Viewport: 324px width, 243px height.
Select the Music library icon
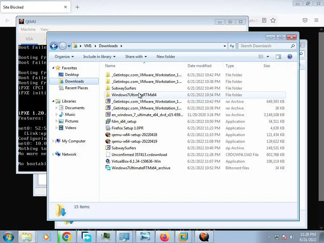[x=61, y=114]
